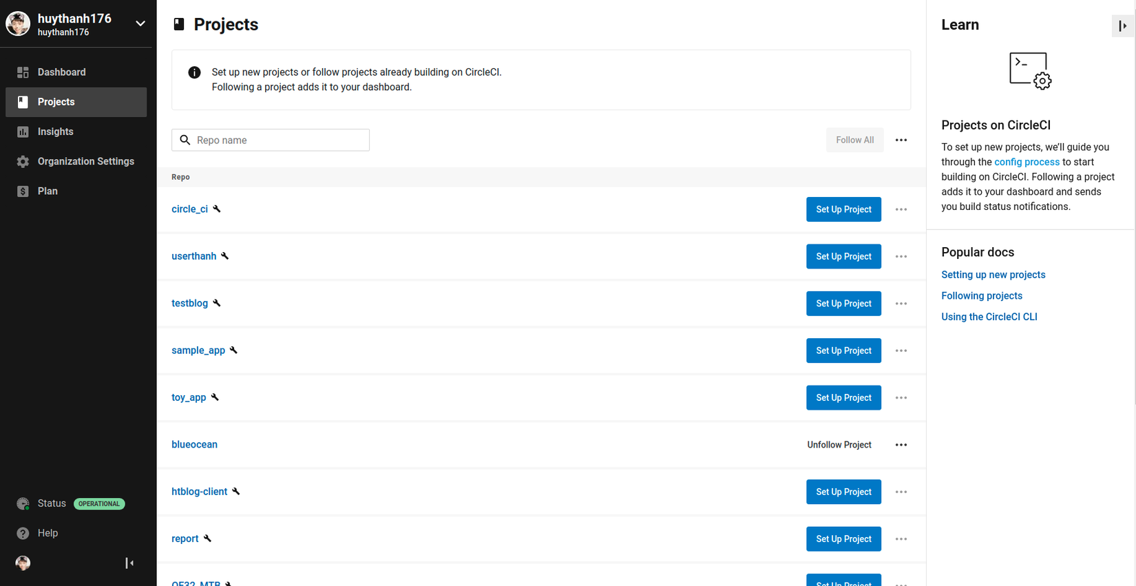1136x586 pixels.
Task: Open the huythanh176 organization switcher
Action: [140, 23]
